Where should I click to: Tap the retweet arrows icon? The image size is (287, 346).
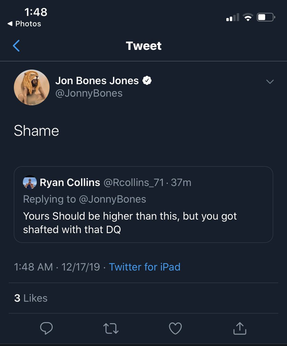(111, 328)
